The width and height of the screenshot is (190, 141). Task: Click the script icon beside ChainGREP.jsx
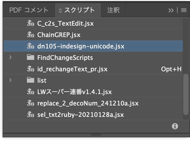tap(31, 35)
